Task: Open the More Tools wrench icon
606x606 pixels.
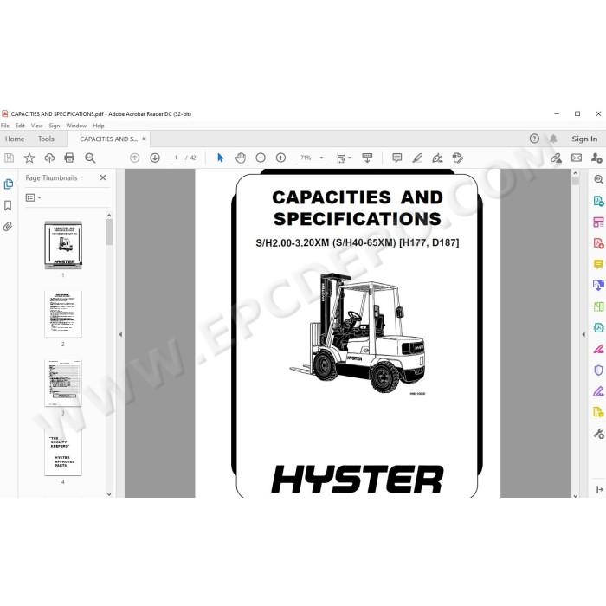Action: tap(598, 434)
